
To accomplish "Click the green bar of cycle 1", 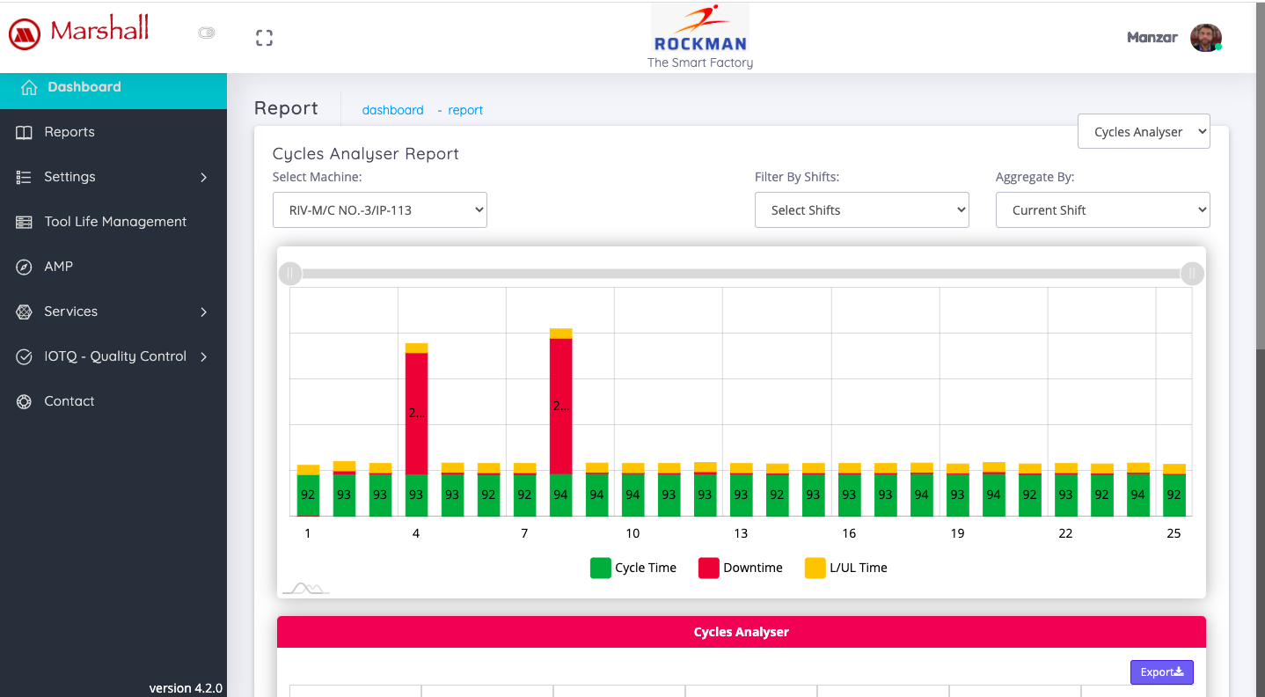I will (x=308, y=495).
